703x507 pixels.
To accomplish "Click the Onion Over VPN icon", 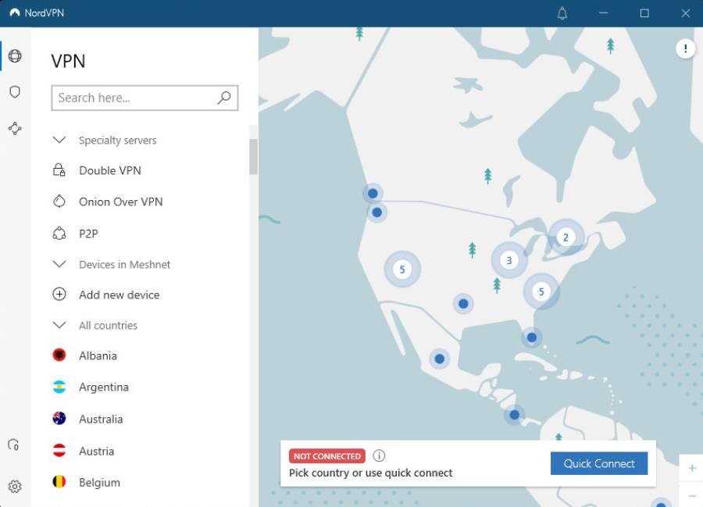I will [x=59, y=202].
